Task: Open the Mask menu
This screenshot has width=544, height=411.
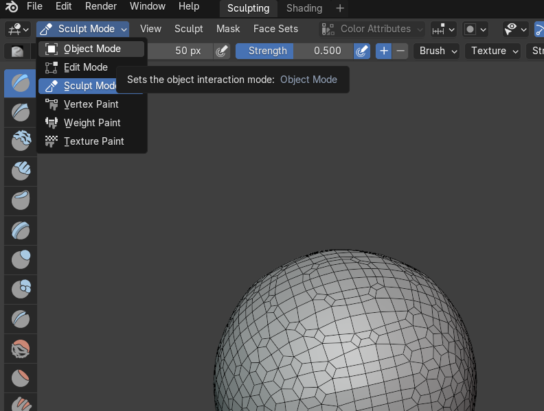Action: [228, 29]
